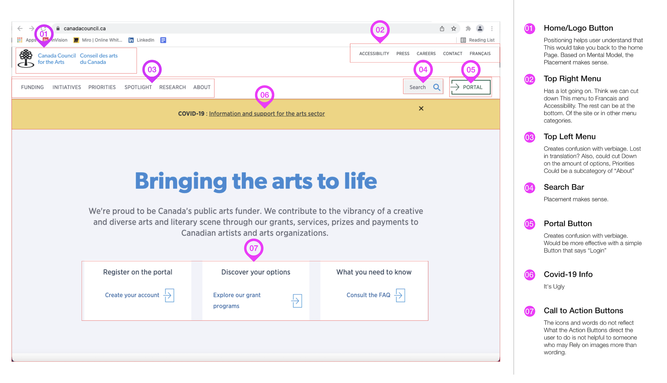Viewport: 667px width, 383px height.
Task: Click Create your account link
Action: click(x=132, y=295)
